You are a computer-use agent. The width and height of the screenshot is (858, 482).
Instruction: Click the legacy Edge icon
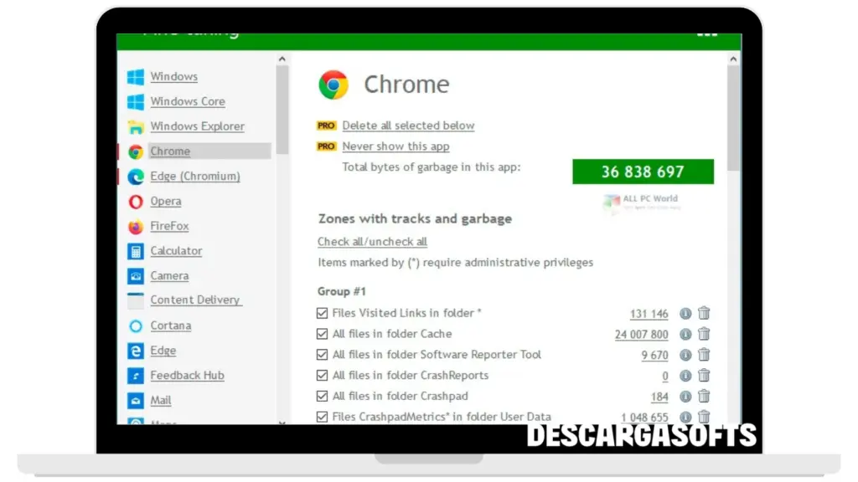pos(136,351)
